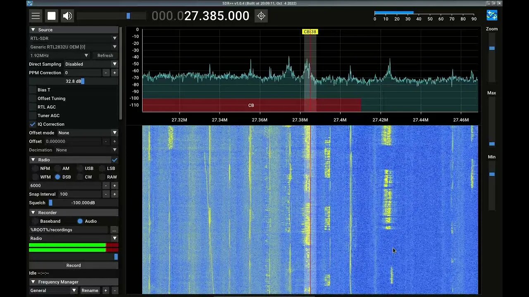The height and width of the screenshot is (297, 529).
Task: Click the recordings path field
Action: coord(69,230)
